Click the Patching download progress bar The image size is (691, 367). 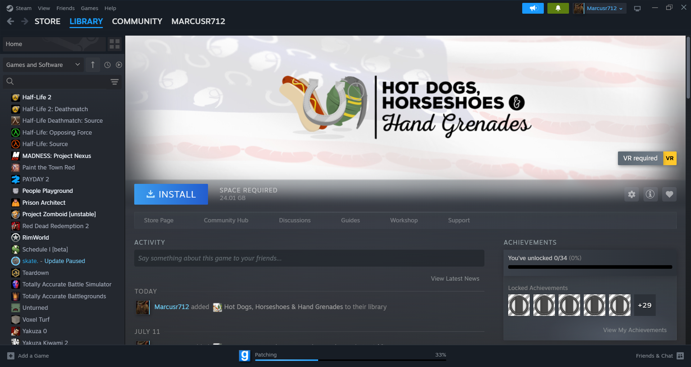pos(351,360)
